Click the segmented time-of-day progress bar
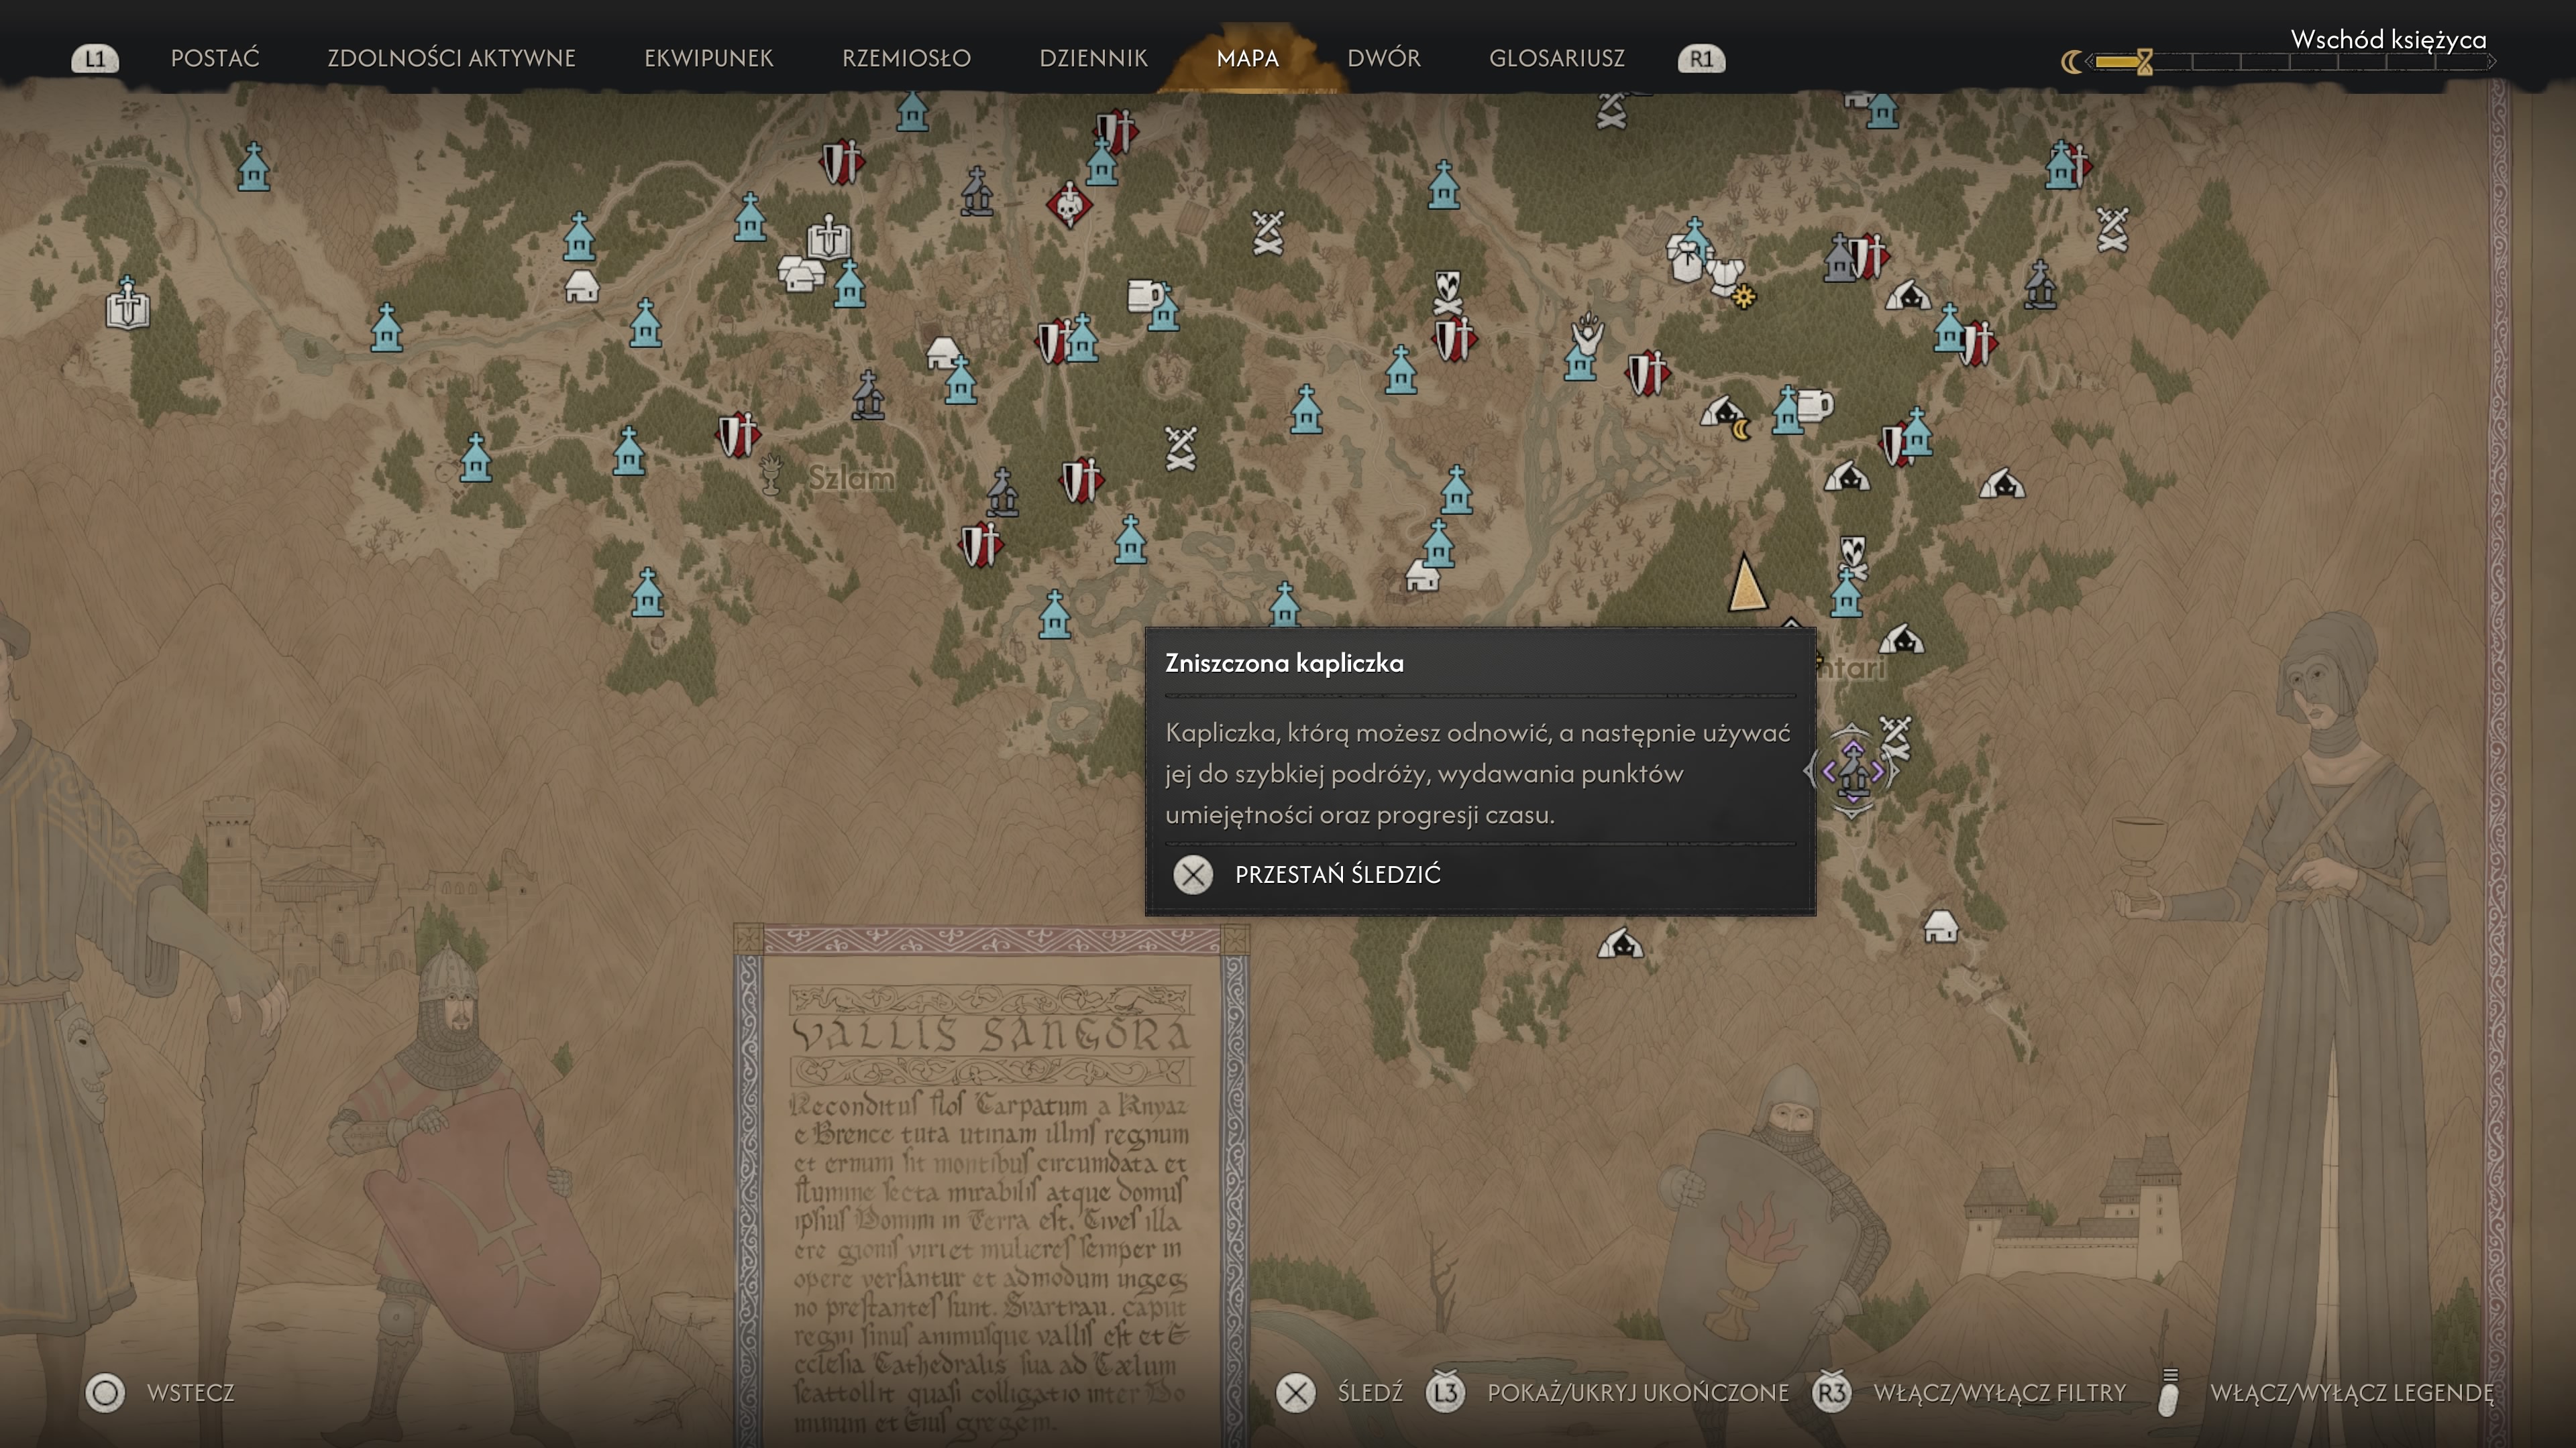Viewport: 2576px width, 1448px height. (x=2290, y=62)
